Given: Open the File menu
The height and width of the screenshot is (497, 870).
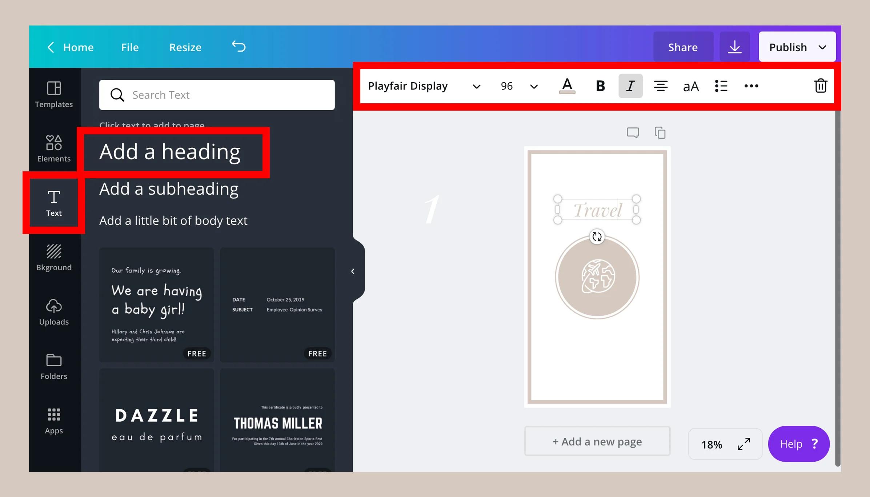Looking at the screenshot, I should click(x=130, y=47).
